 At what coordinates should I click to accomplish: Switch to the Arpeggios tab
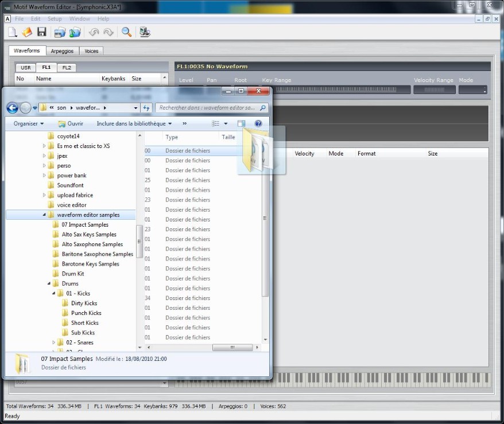pos(62,51)
